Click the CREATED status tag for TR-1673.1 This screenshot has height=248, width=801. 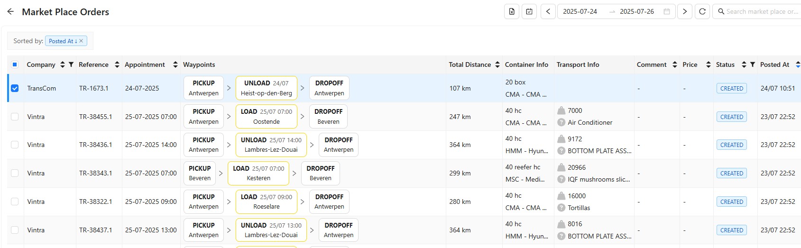pos(732,89)
